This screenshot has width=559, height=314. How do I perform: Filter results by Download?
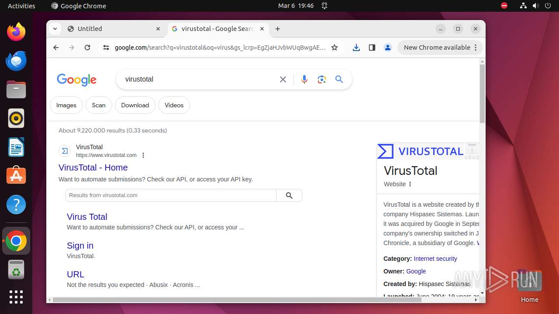(135, 105)
